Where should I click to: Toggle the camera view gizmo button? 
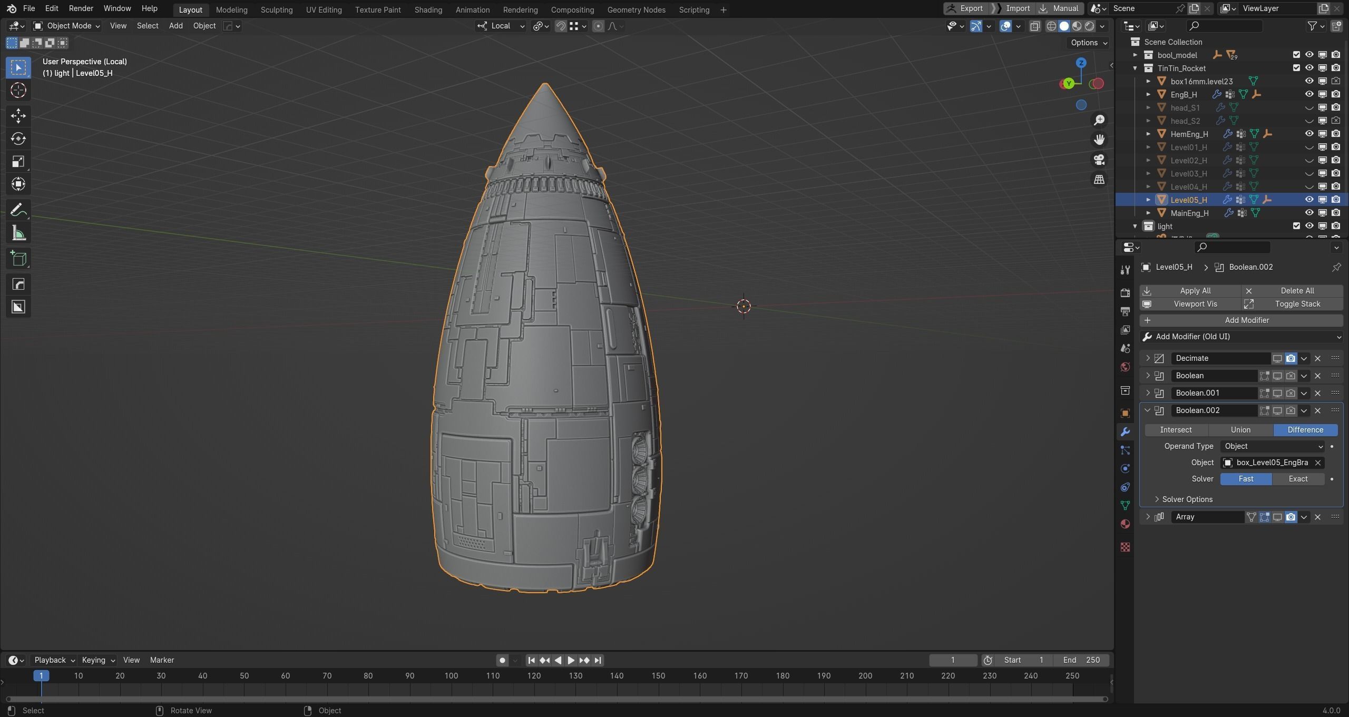tap(1099, 160)
